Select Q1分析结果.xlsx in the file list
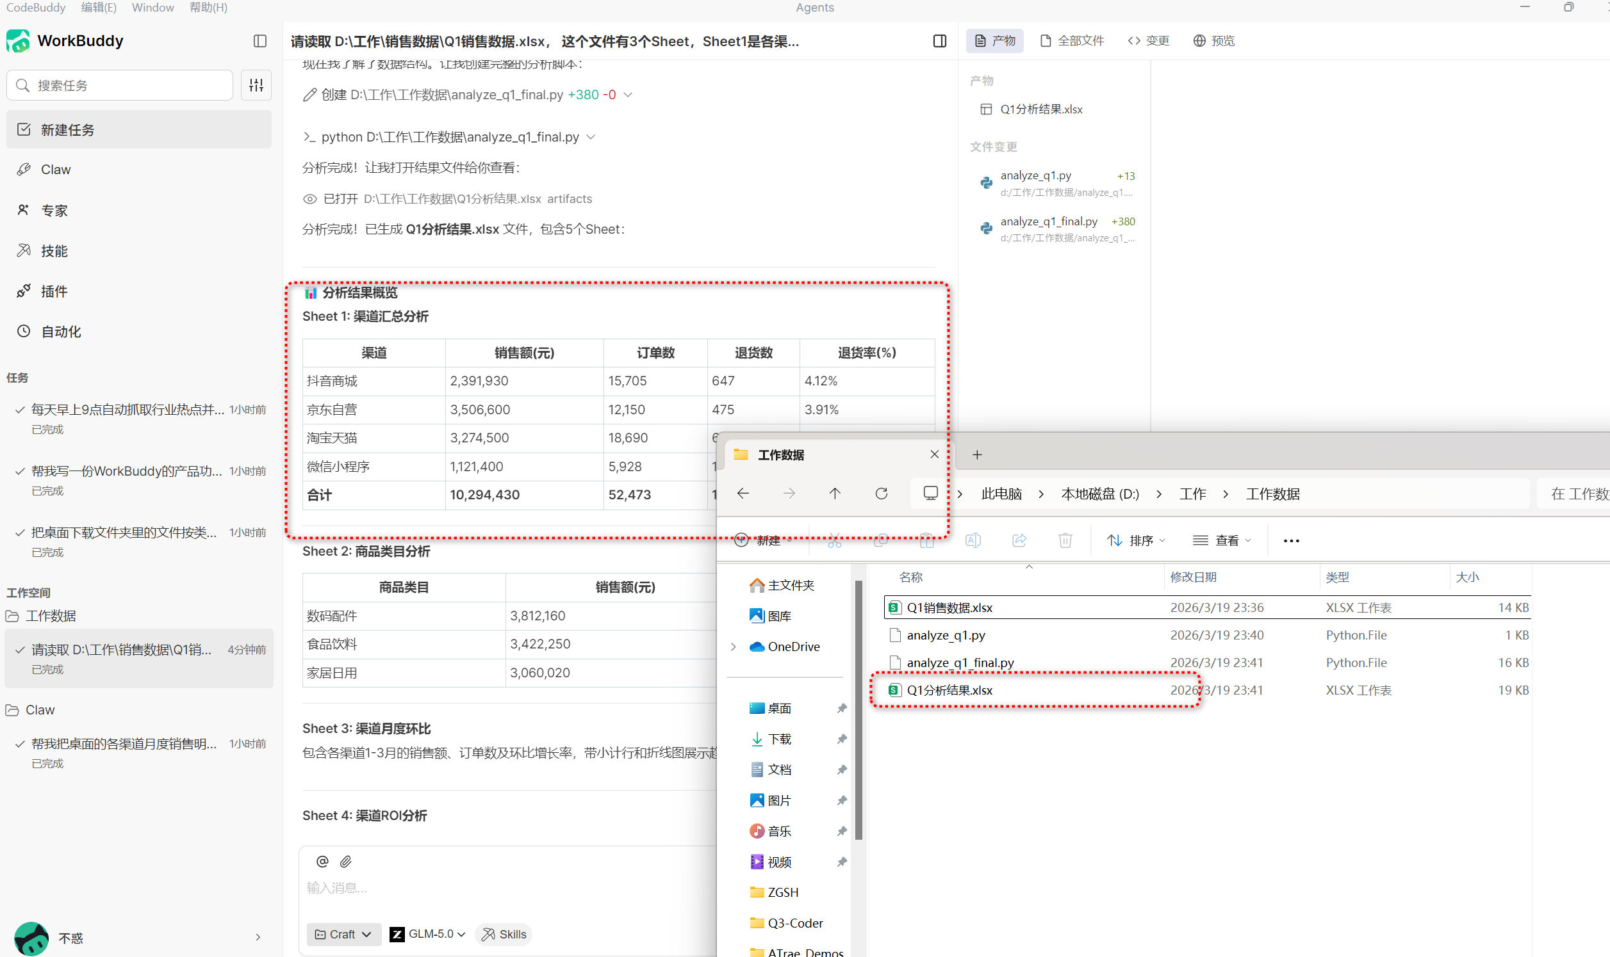1610x957 pixels. (949, 690)
